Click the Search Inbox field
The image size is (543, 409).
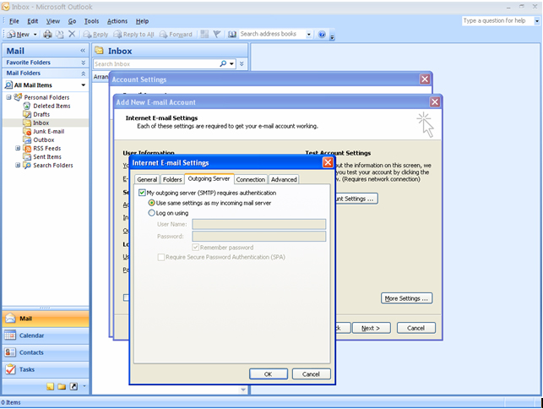click(155, 63)
